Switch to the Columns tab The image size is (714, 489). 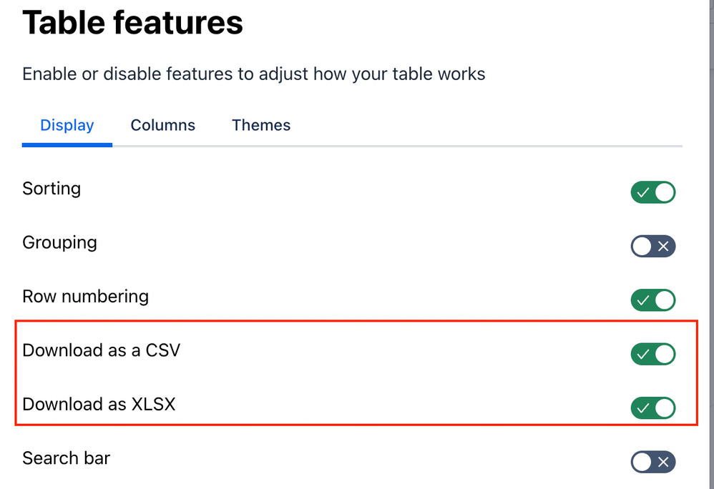(162, 125)
